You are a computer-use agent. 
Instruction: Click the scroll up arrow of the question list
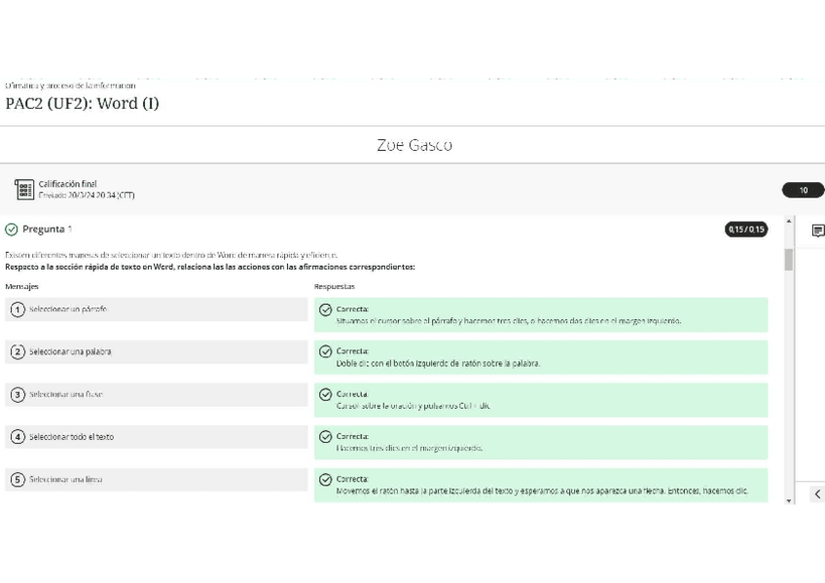[x=789, y=222]
